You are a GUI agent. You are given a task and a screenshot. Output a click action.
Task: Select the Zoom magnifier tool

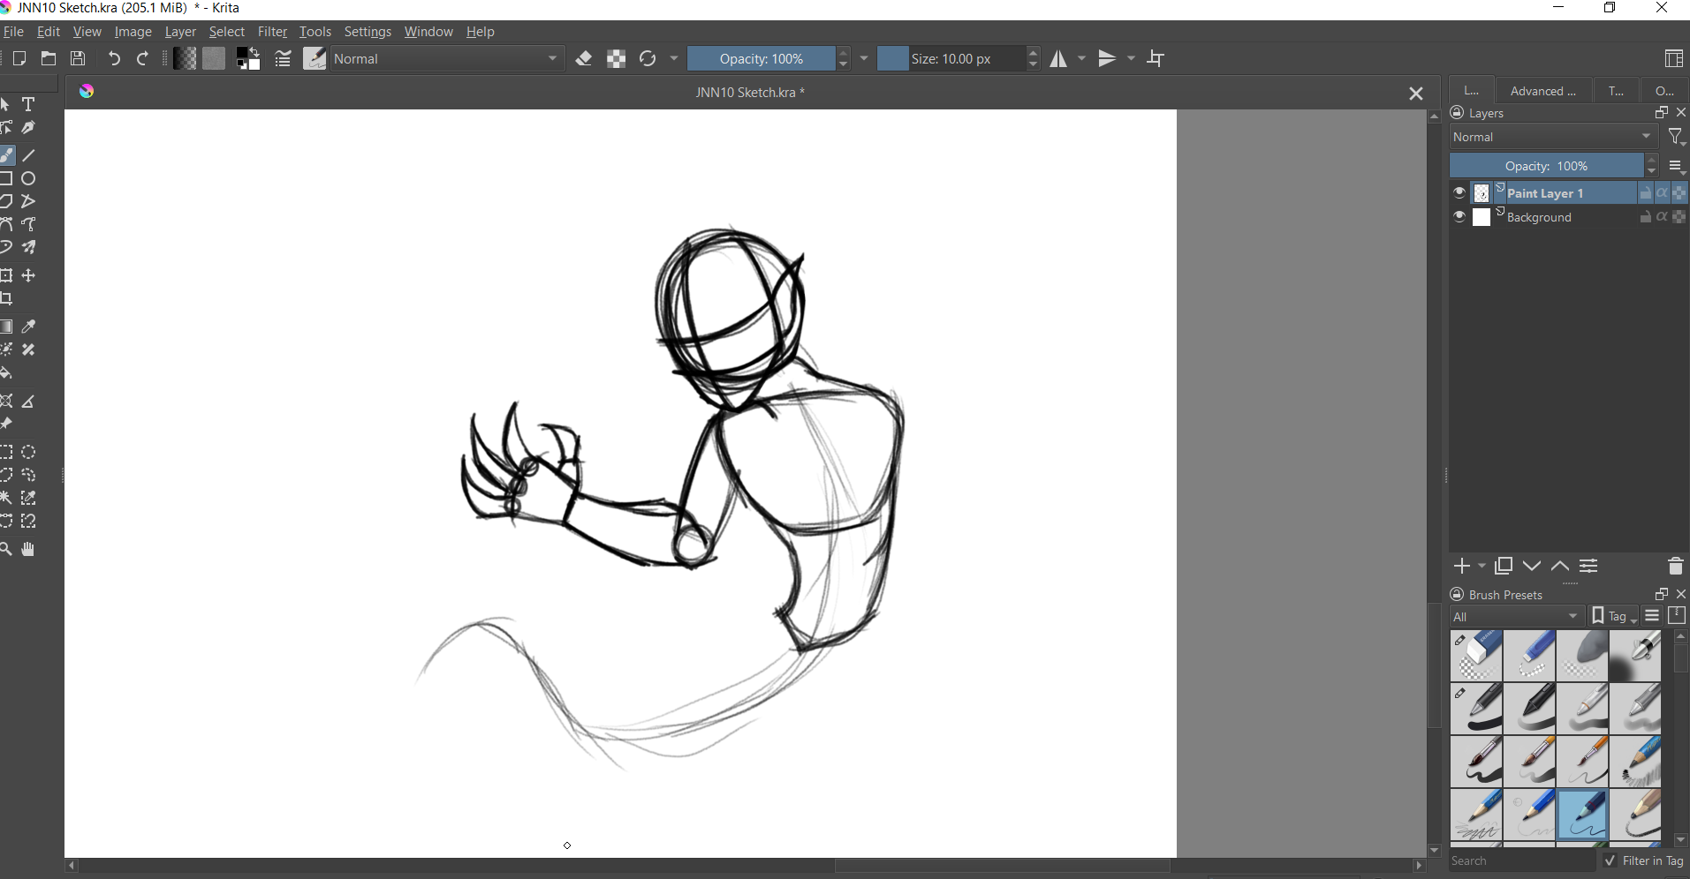[x=7, y=549]
